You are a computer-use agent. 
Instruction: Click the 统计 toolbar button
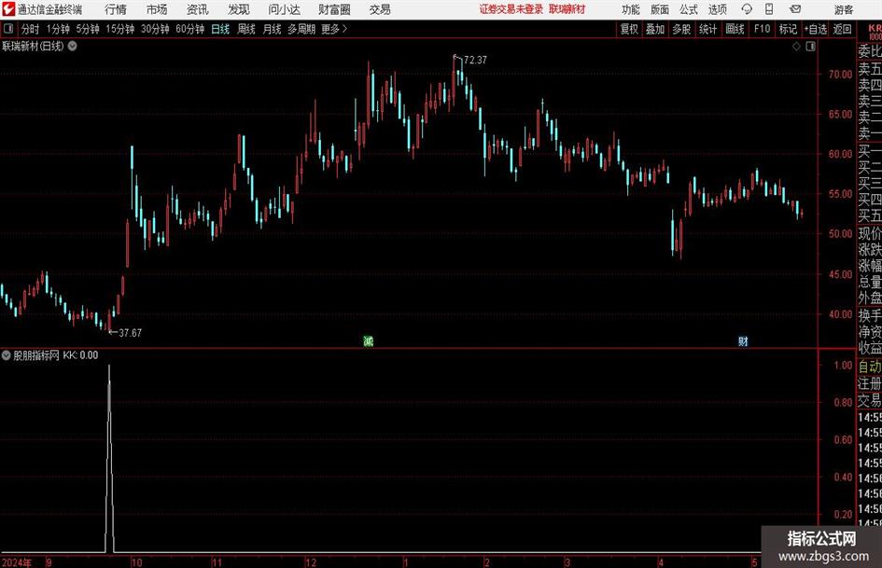(x=707, y=29)
